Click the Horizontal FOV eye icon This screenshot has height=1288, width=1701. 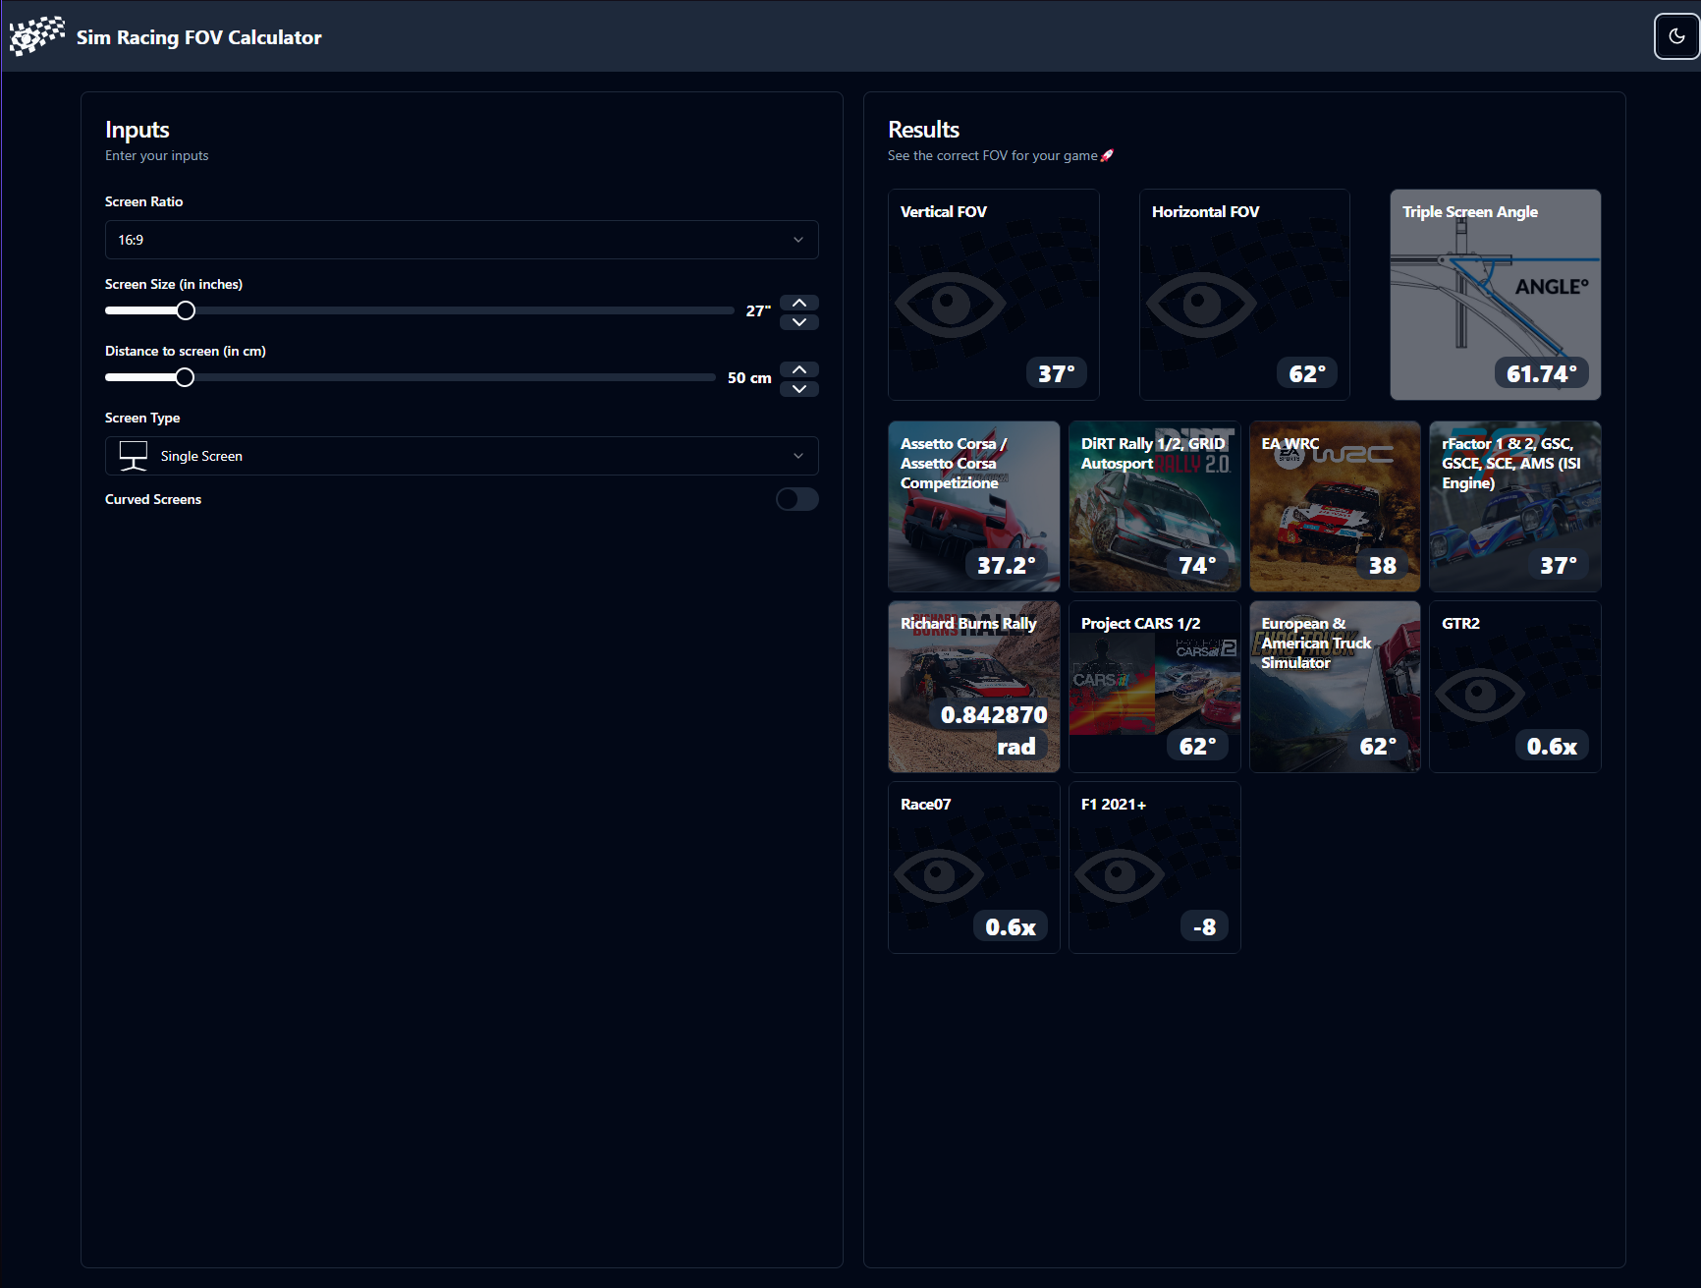pyautogui.click(x=1201, y=305)
